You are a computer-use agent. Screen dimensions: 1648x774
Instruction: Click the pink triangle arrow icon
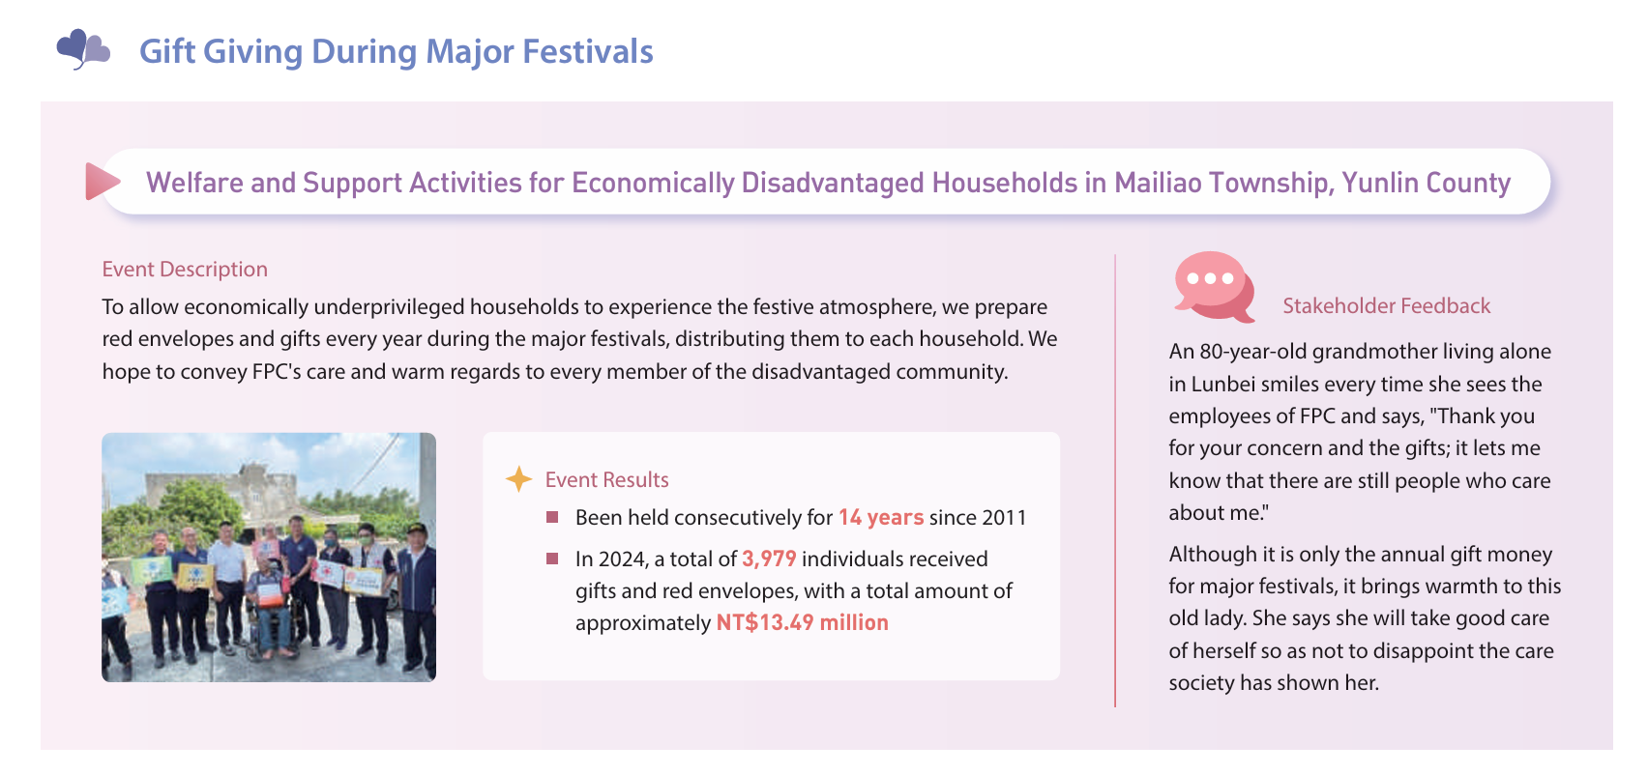101,182
